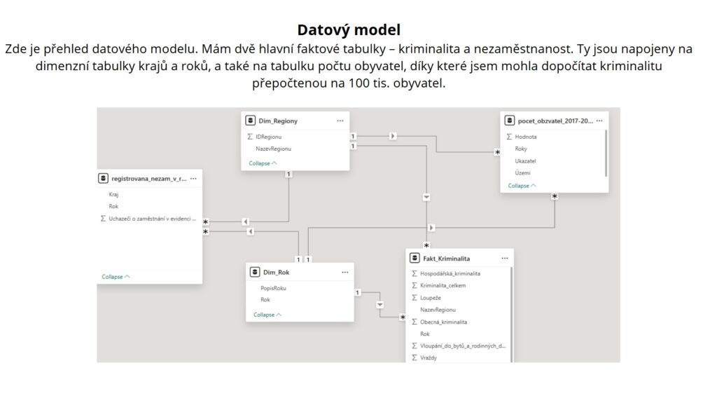
Task: Collapse the Dim_Regiony table
Action: point(263,163)
